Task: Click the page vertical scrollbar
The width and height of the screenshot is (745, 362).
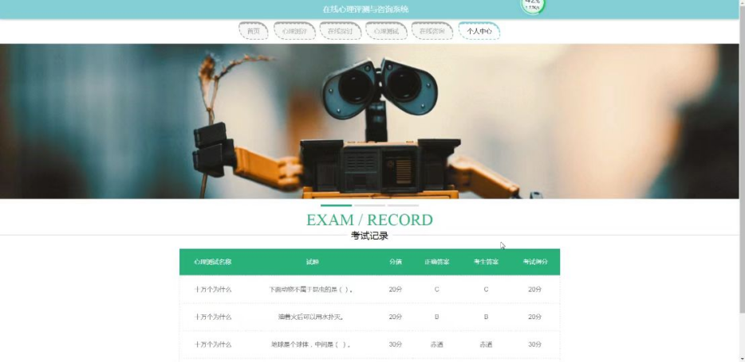Action: 742,161
